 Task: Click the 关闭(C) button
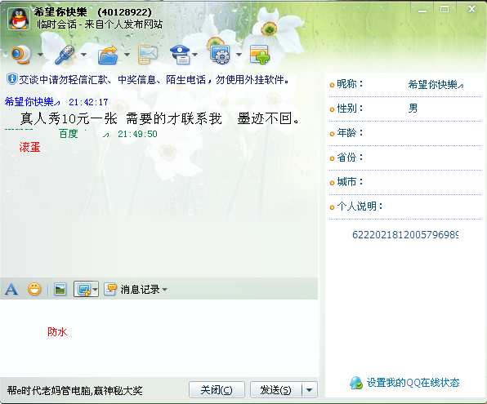click(217, 390)
